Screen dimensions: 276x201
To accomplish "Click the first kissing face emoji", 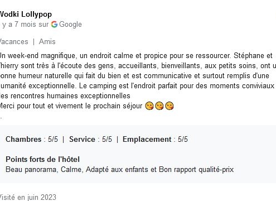I will [x=149, y=106].
